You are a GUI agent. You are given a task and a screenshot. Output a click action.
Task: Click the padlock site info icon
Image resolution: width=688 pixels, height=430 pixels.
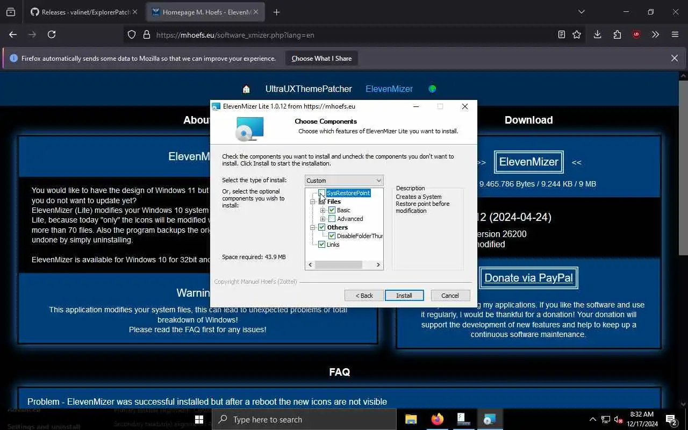146,34
